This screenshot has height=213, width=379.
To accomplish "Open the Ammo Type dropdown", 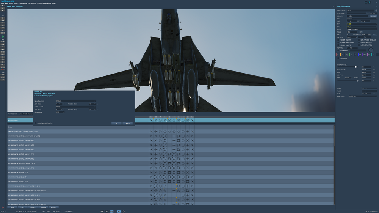I will click(363, 96).
